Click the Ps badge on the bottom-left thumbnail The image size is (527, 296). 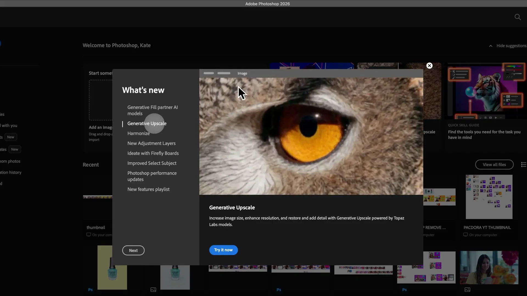[x=90, y=290]
